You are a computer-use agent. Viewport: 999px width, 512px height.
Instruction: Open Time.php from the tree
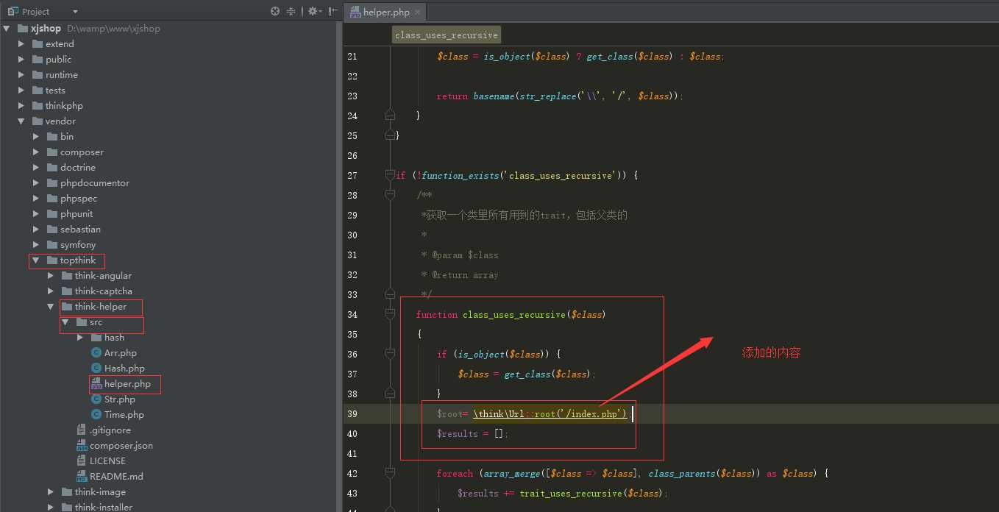124,415
